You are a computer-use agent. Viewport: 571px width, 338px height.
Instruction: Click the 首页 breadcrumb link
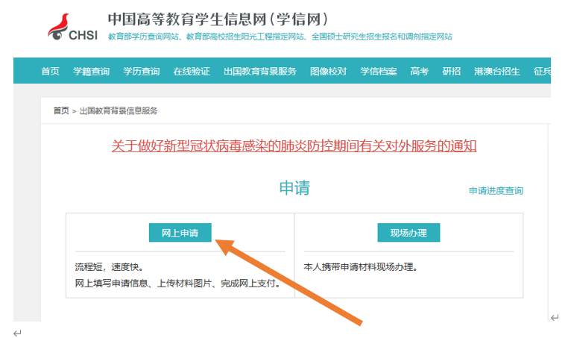coord(60,110)
